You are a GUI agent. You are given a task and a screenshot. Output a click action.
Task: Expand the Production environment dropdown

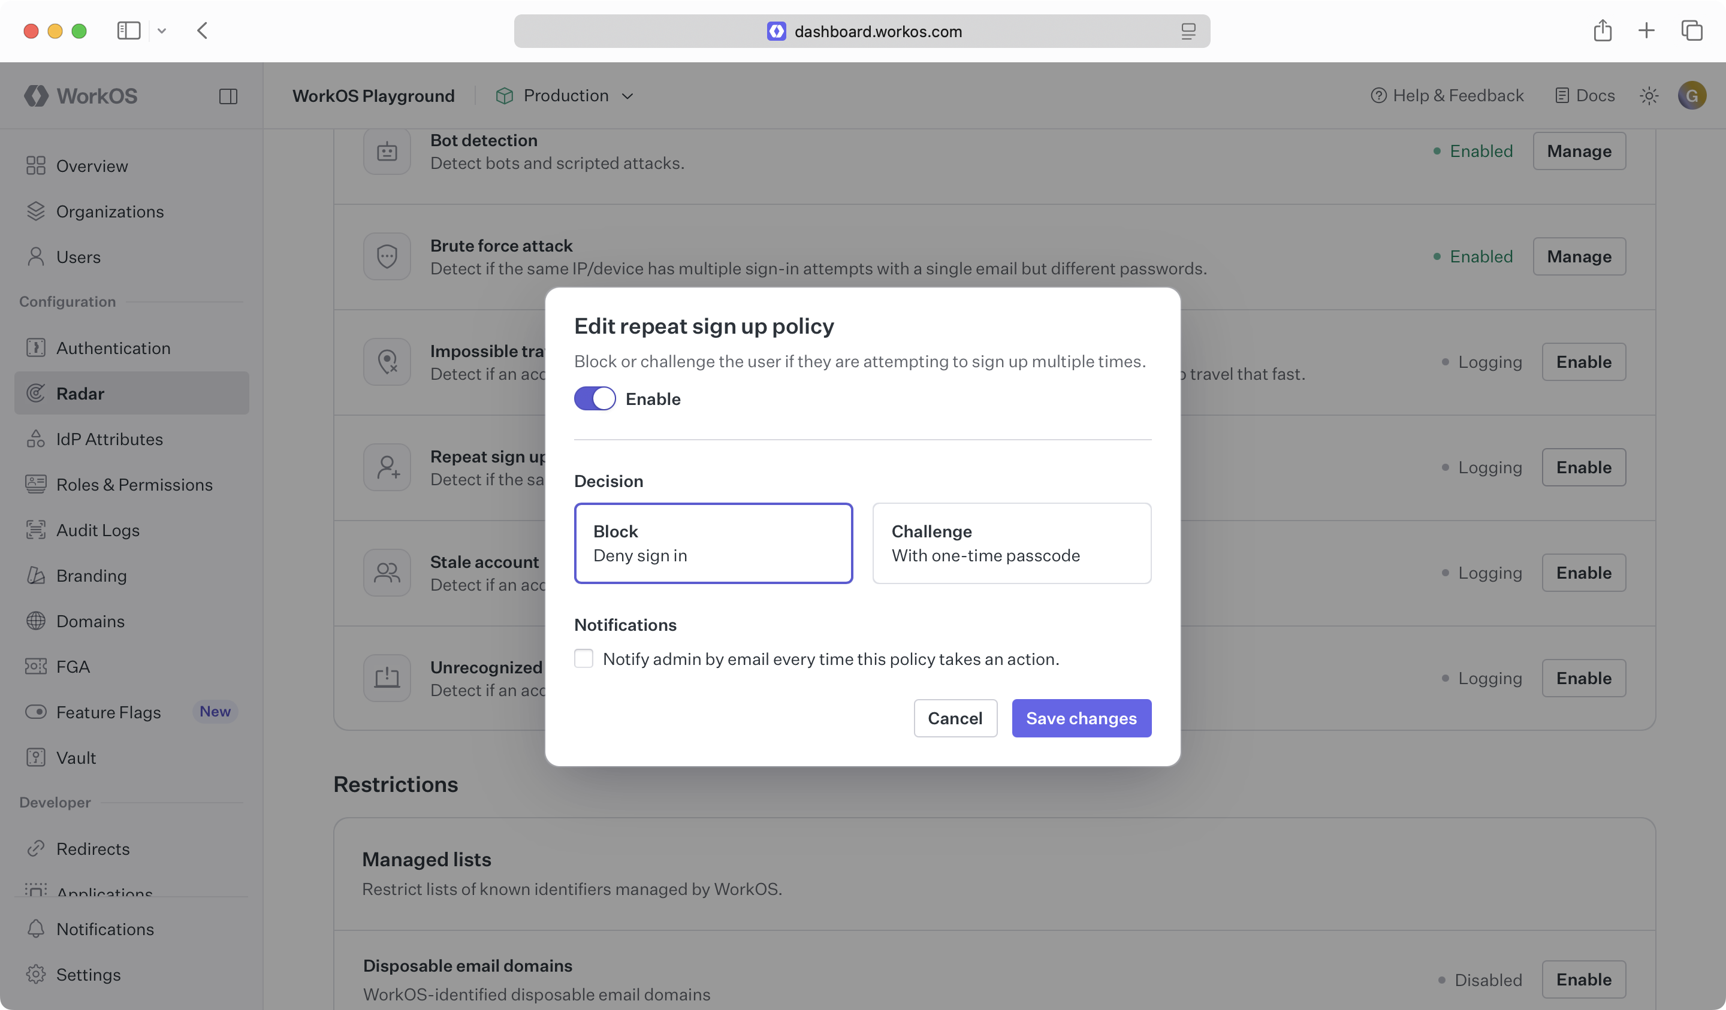[x=565, y=96]
